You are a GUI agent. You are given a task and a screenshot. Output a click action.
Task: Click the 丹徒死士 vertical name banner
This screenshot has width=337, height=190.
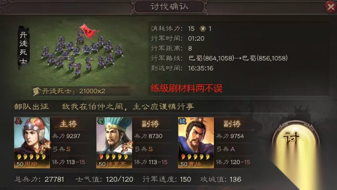point(23,48)
